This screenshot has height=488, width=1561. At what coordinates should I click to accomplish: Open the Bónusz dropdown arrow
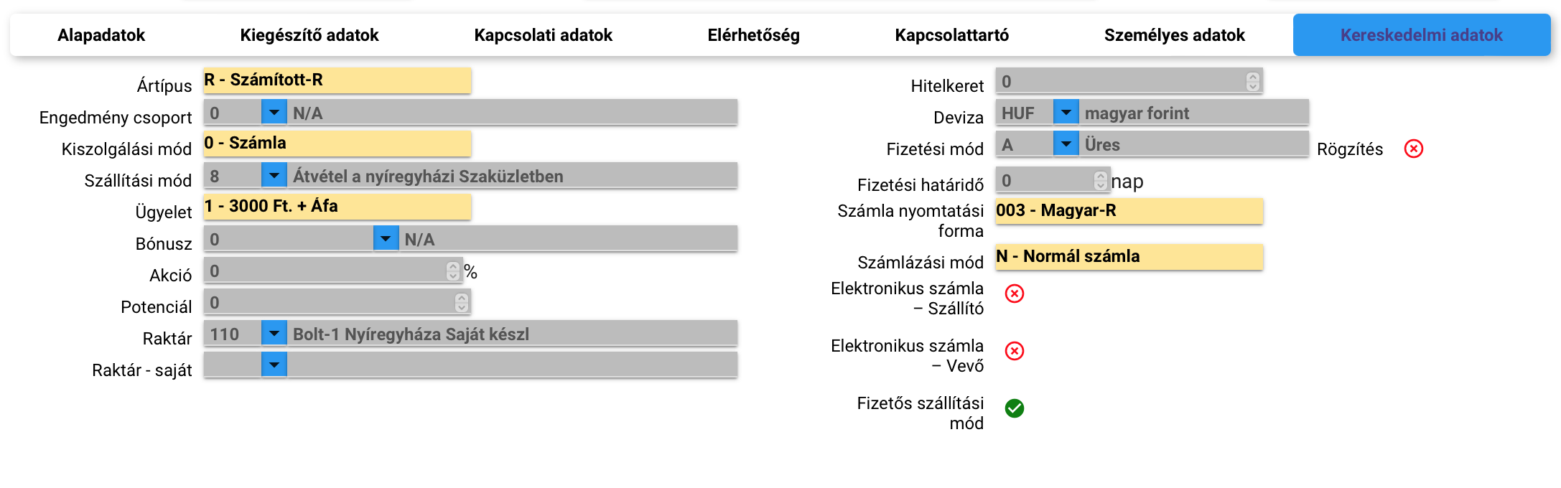coord(386,239)
